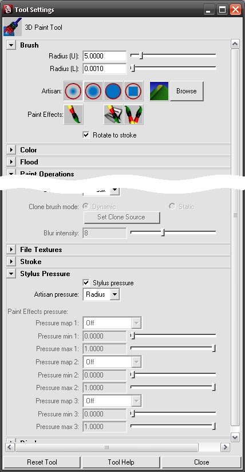Click the Paint Effects template brush settings icon

tap(113, 115)
